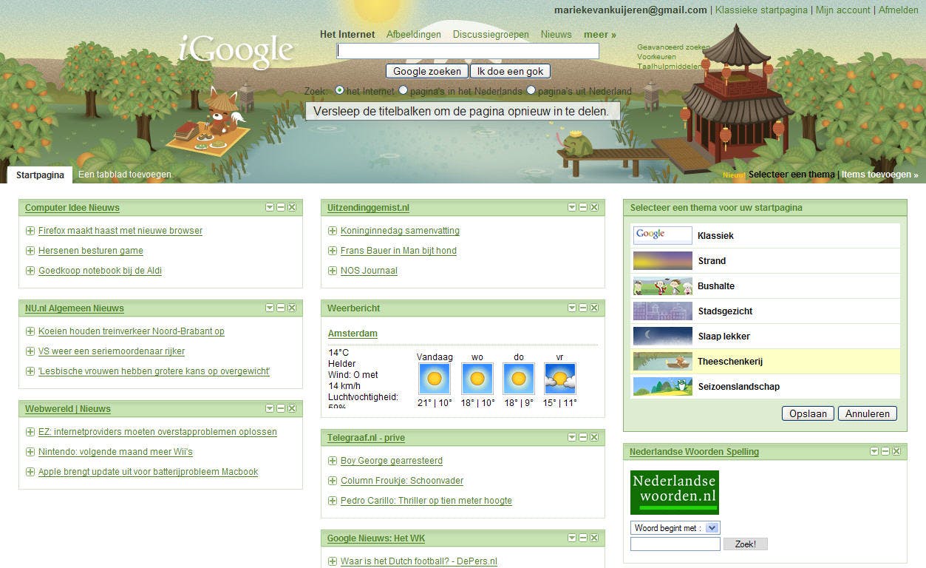Minimize the Google Nieuws Het WK gadget
Viewport: 926px width, 568px height.
coord(583,538)
